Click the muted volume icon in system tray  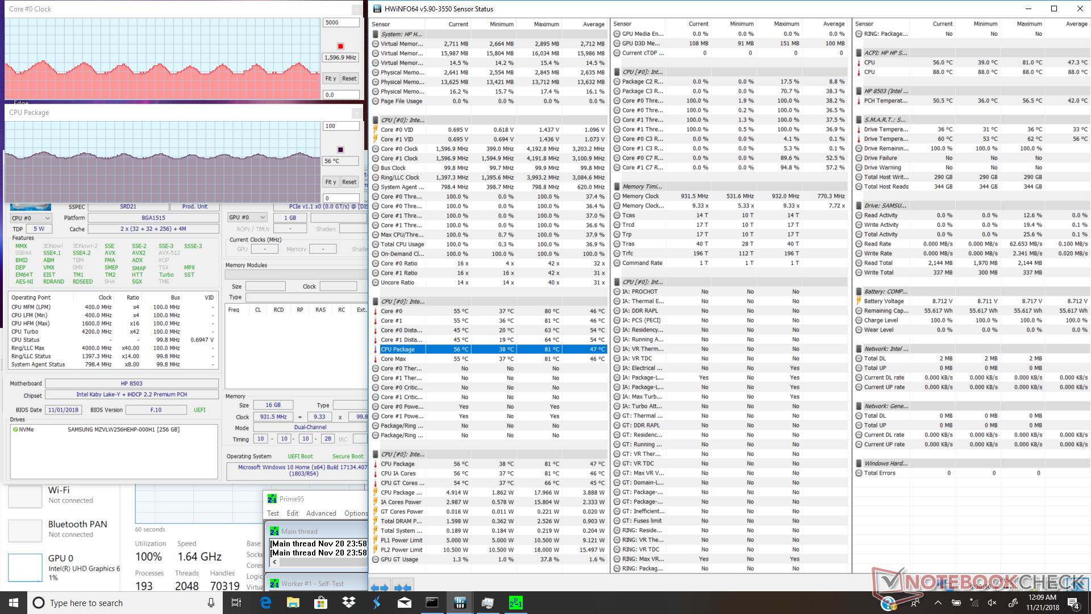click(x=992, y=603)
